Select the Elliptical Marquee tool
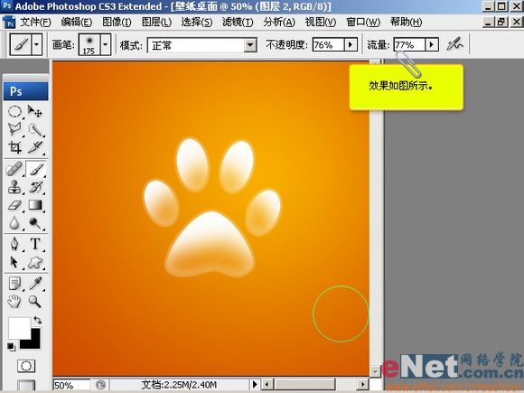 14,111
